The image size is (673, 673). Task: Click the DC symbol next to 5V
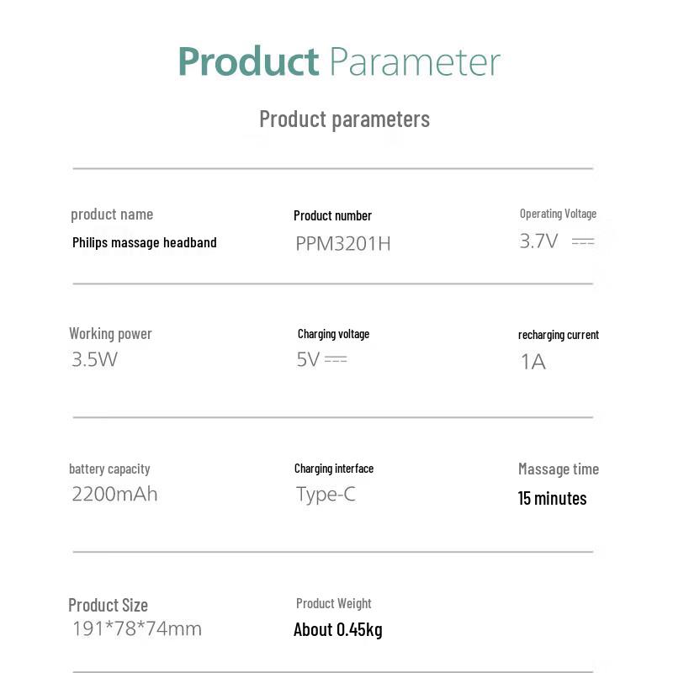(336, 359)
